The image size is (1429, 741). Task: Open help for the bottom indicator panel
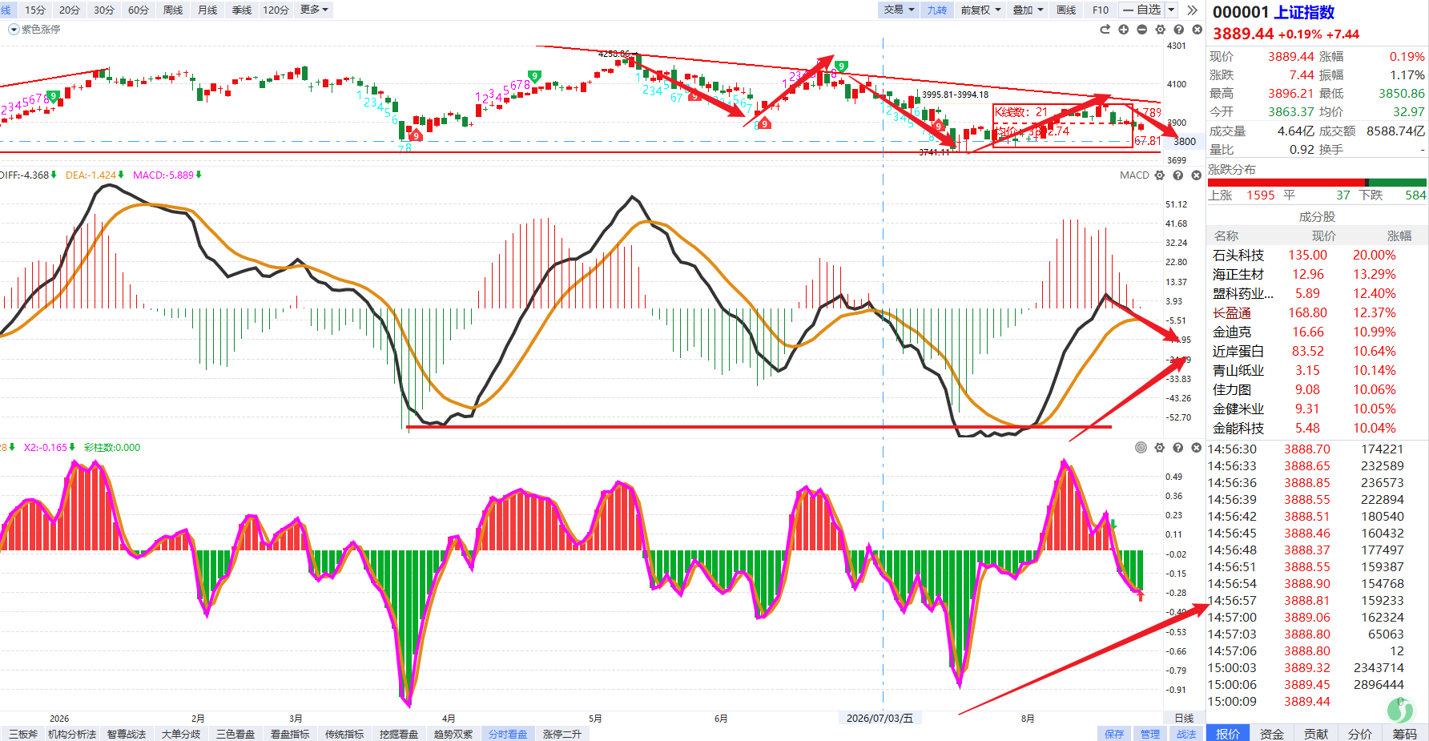[1178, 448]
